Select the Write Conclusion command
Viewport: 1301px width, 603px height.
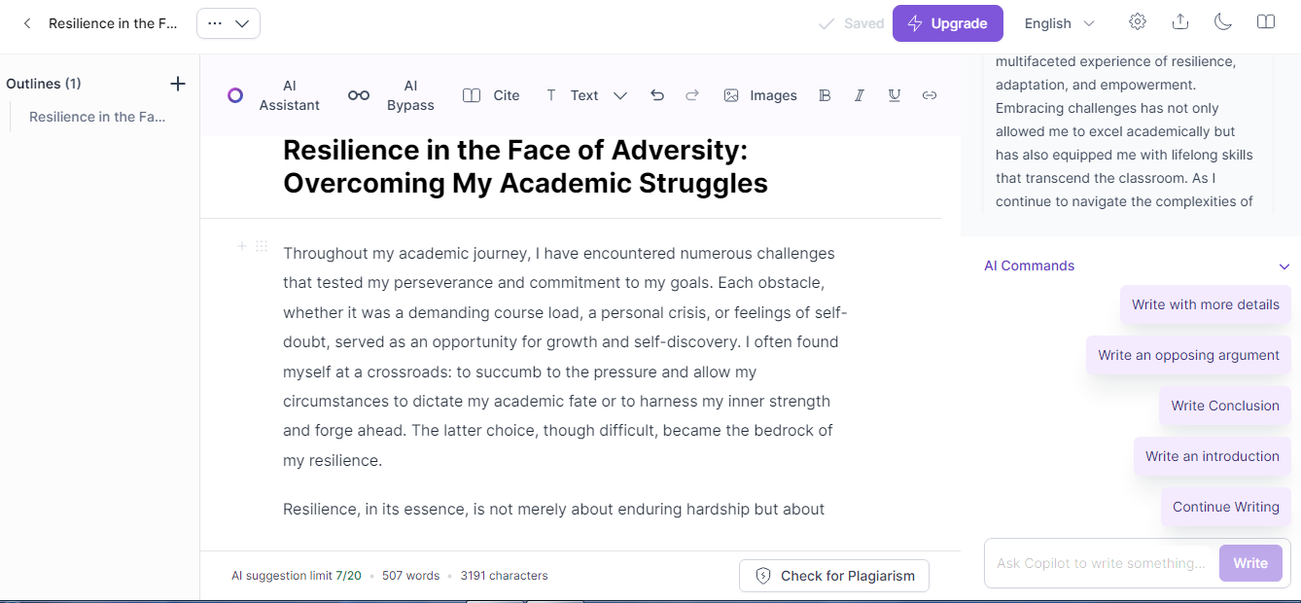(1225, 406)
